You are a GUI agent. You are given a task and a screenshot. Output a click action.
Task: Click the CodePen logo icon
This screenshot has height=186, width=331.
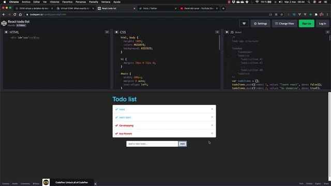coord(4,23)
